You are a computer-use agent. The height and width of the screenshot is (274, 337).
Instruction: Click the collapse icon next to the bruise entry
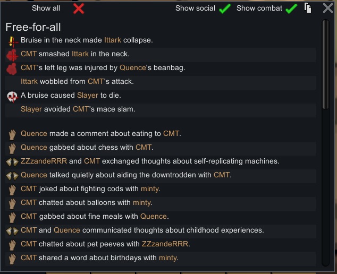(x=12, y=40)
